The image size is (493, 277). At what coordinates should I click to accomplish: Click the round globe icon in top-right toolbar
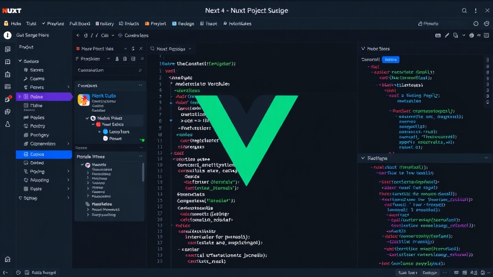pyautogui.click(x=471, y=36)
